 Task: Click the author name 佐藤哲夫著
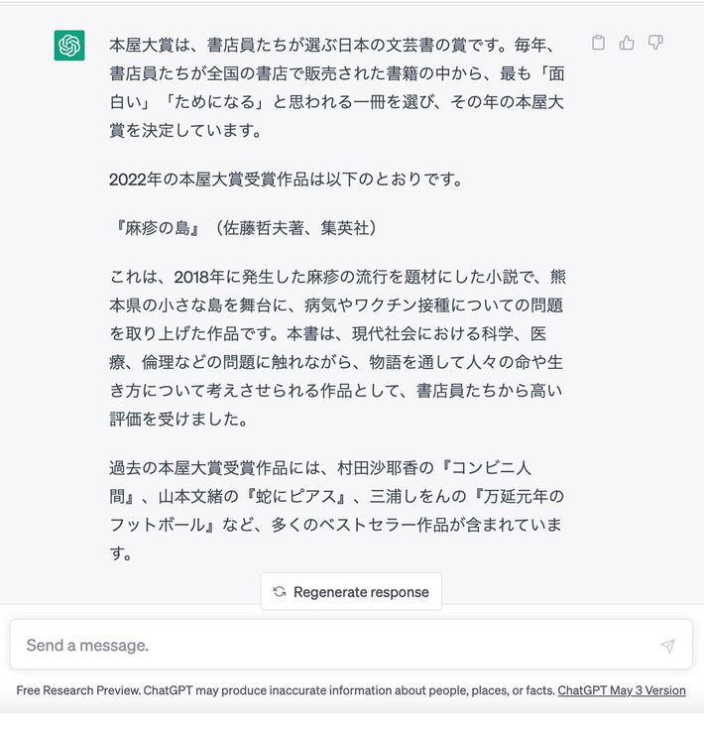click(x=264, y=228)
